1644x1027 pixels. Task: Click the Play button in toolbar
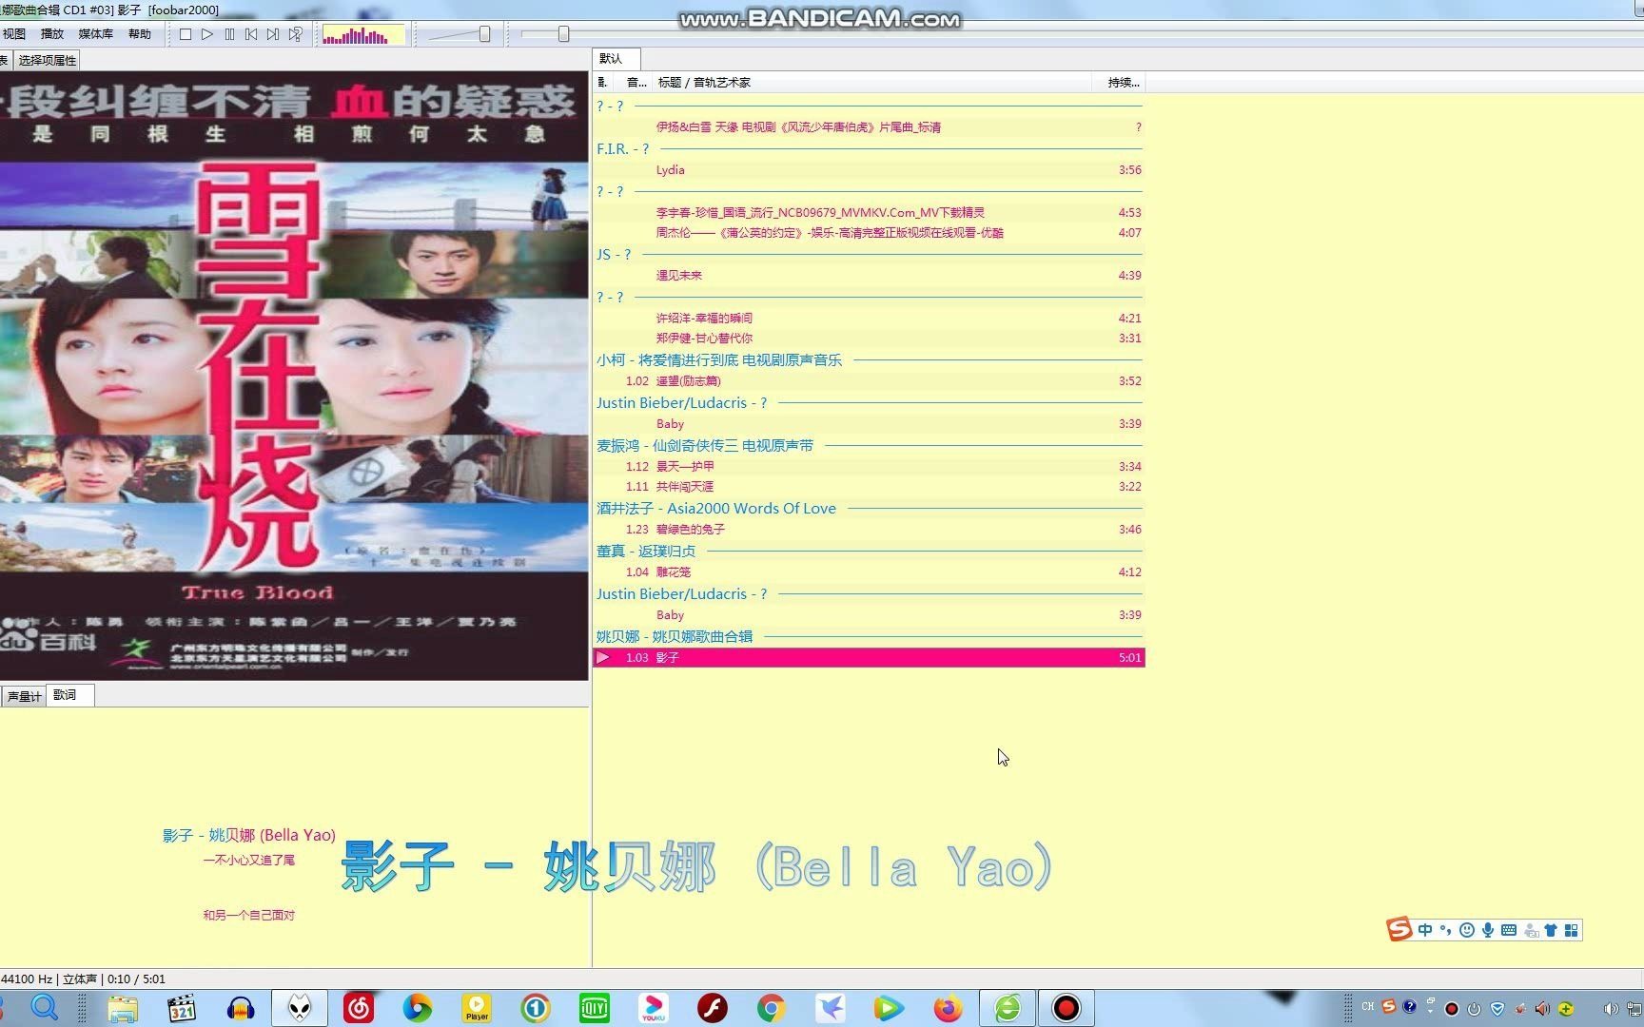point(207,34)
